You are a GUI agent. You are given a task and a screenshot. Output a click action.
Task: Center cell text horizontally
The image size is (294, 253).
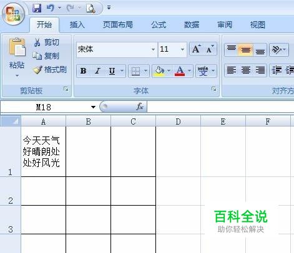pos(246,70)
